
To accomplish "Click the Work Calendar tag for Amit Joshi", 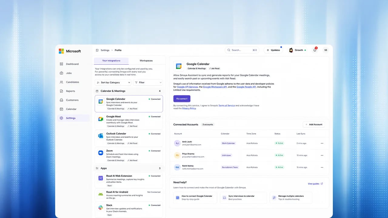I will (228, 143).
